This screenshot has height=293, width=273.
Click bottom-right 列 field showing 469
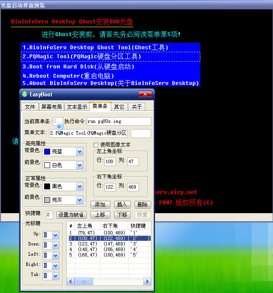click(x=133, y=187)
